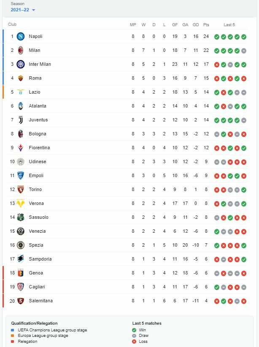Open the Lazio team link
This screenshot has height=347, width=259.
(x=35, y=92)
